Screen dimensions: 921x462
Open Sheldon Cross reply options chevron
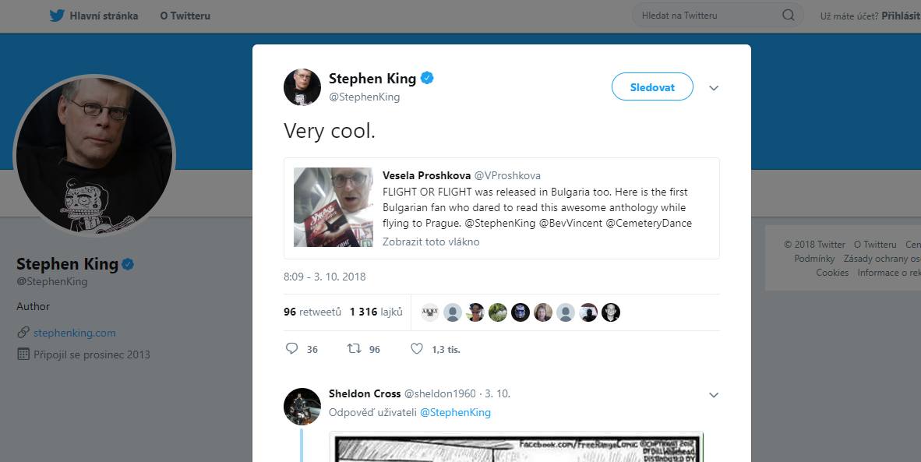714,395
